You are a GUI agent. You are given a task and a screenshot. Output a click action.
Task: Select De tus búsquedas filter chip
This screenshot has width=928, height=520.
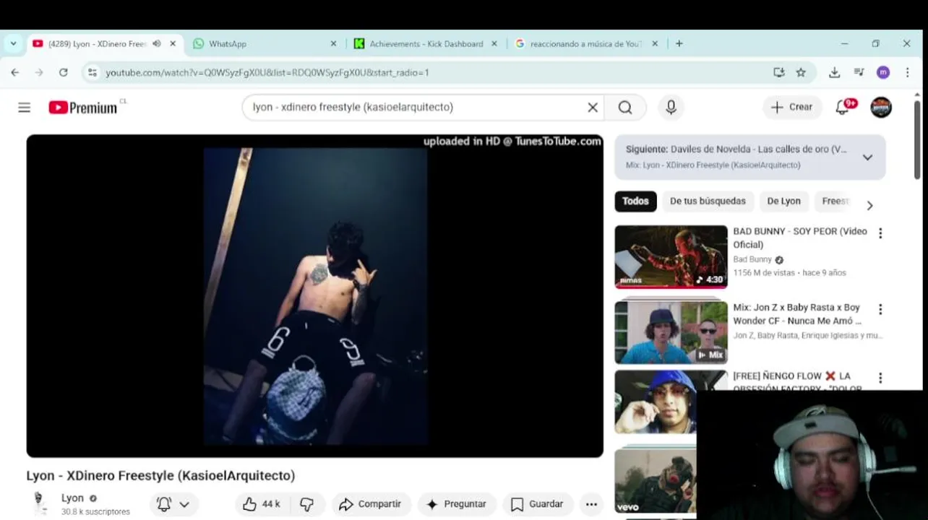point(708,201)
